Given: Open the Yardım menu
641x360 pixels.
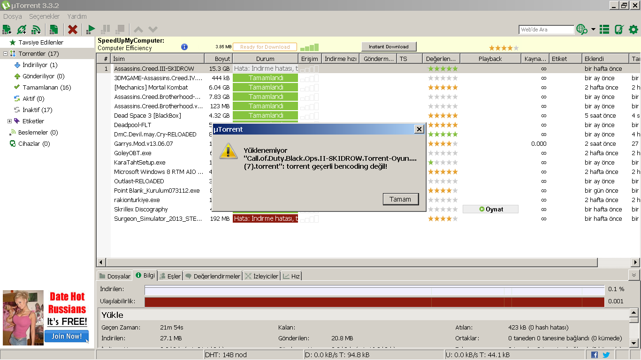Looking at the screenshot, I should (77, 16).
